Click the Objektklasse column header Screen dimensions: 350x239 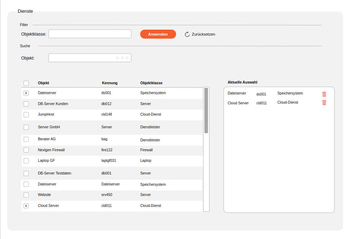(x=151, y=83)
